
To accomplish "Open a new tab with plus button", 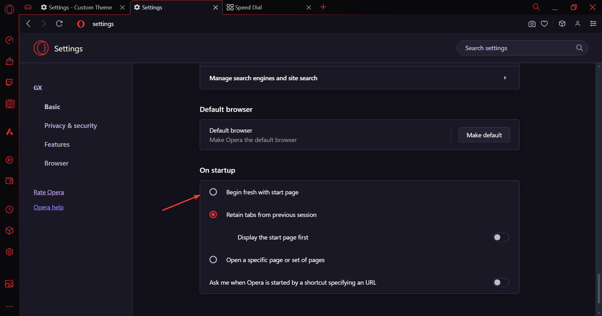I will click(323, 7).
